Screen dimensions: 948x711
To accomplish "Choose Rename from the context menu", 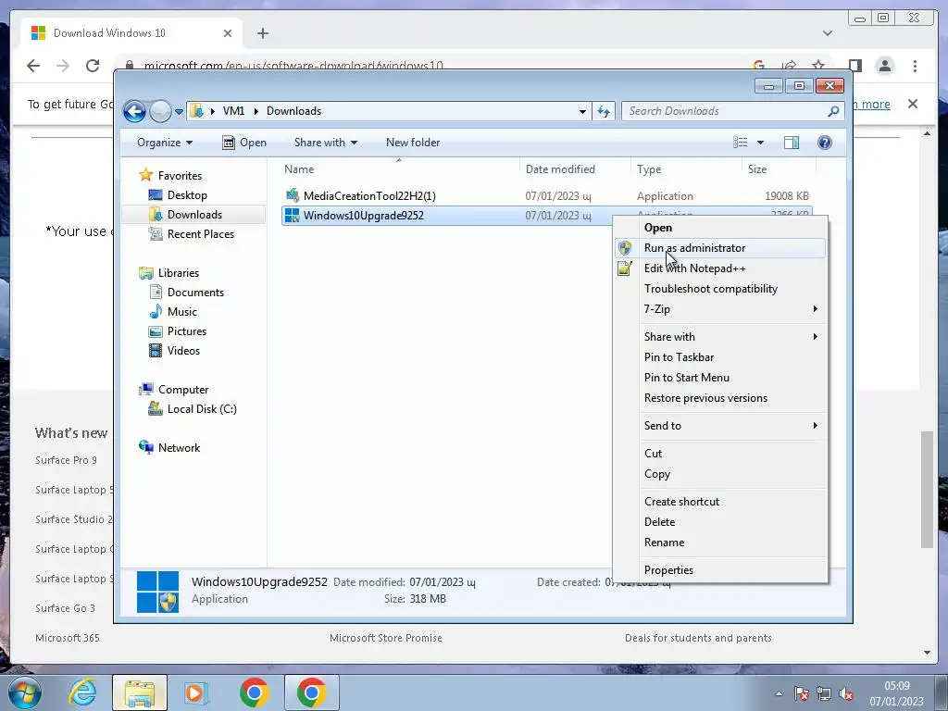I will pos(719,543).
